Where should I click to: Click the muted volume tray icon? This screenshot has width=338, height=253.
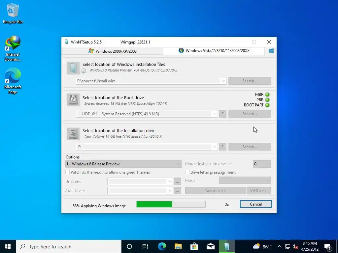click(x=295, y=246)
